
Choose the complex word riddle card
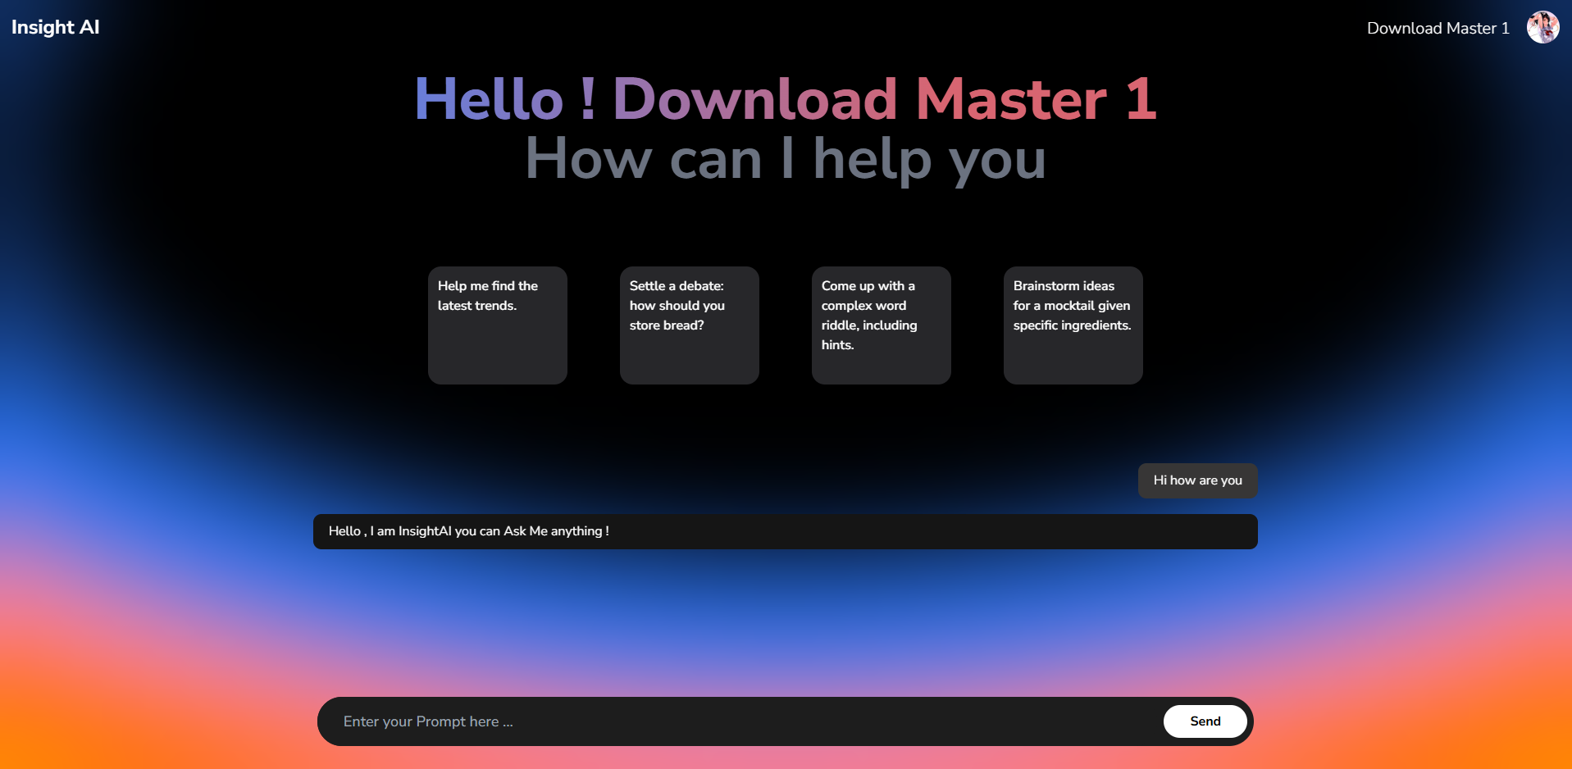882,325
